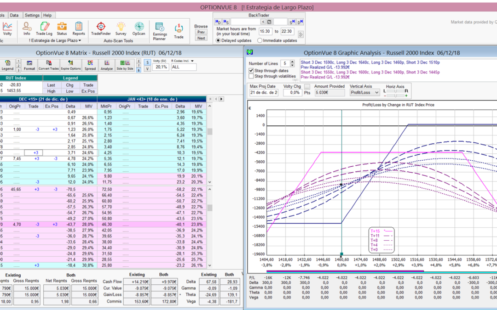Uncheck the Step through dates checkbox

[x=251, y=71]
